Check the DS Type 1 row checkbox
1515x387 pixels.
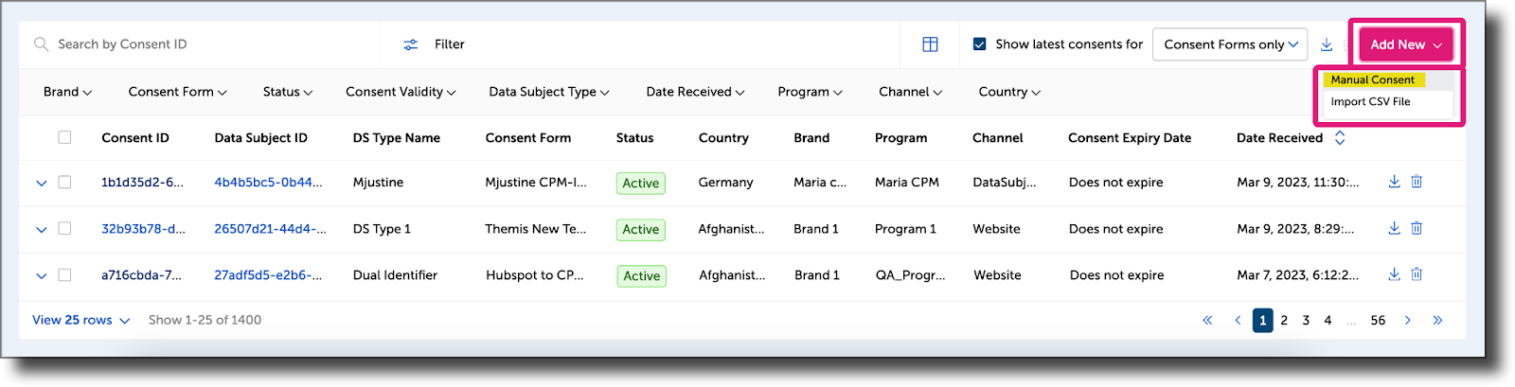(x=64, y=228)
